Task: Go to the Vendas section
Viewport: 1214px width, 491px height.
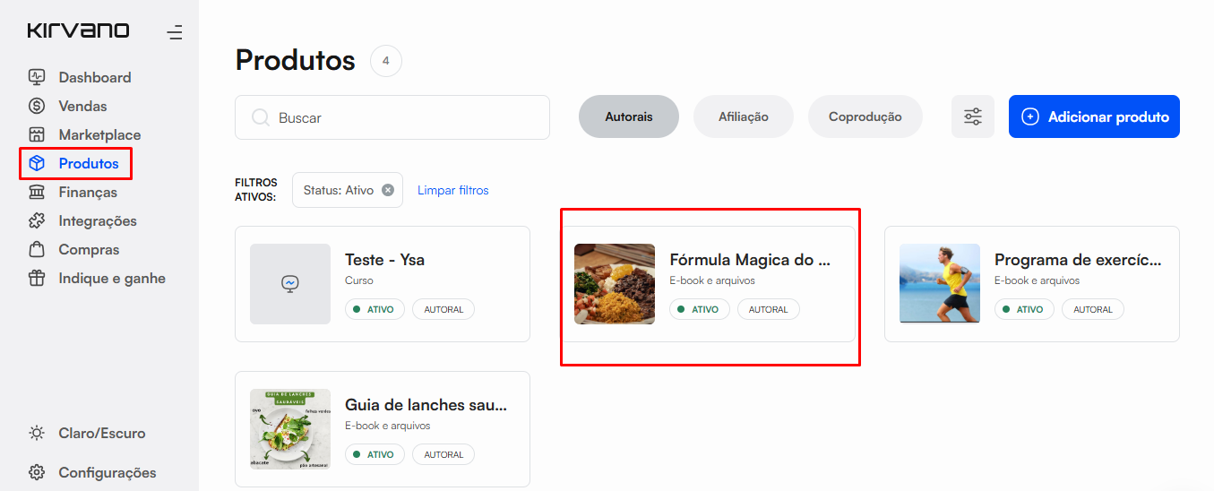Action: [x=82, y=106]
